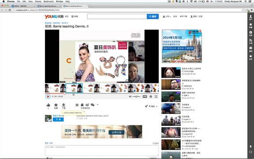Click the comment text box

click(102, 151)
